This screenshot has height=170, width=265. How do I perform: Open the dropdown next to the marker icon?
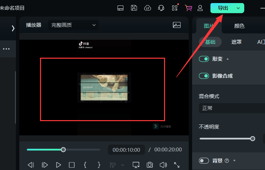click(x=123, y=165)
